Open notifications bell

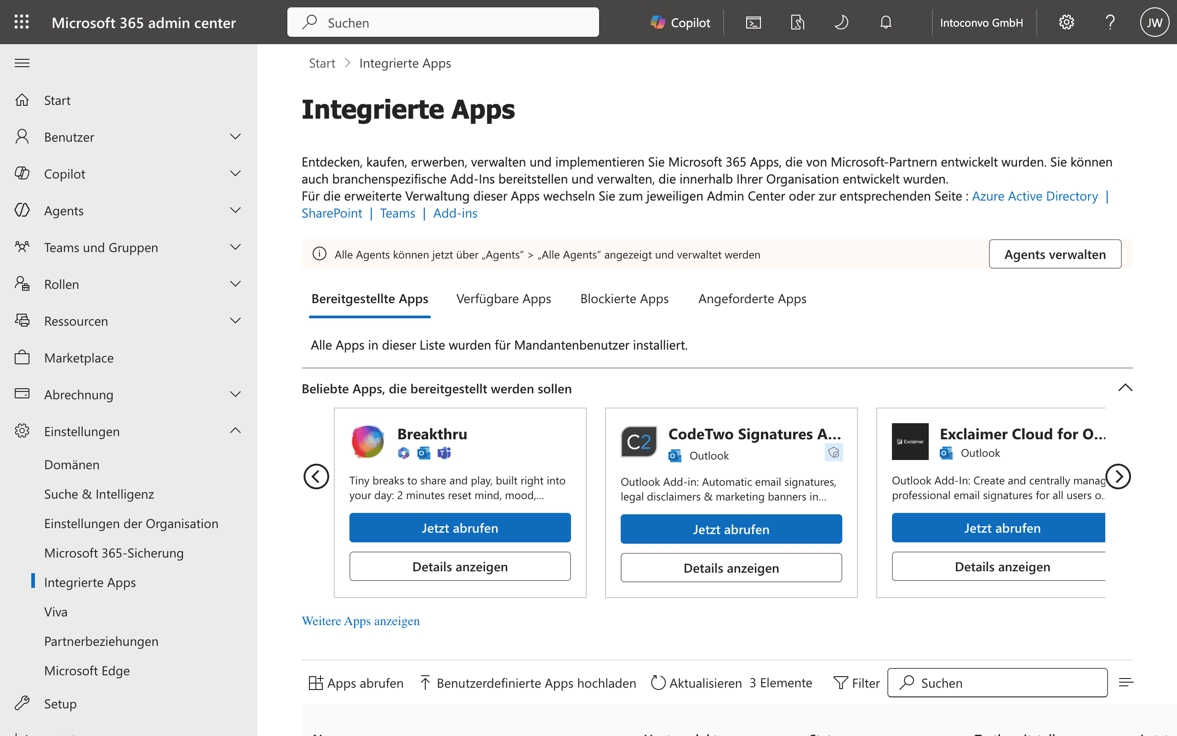886,23
